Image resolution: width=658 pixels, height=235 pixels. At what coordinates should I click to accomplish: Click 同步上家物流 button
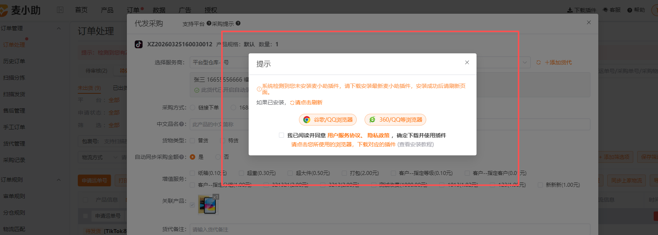[627, 180]
